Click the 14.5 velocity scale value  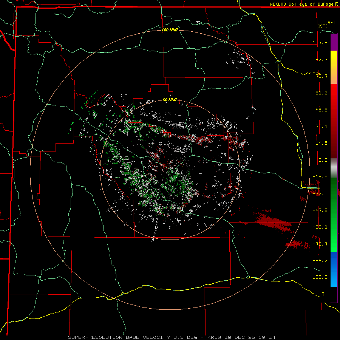coord(321,143)
